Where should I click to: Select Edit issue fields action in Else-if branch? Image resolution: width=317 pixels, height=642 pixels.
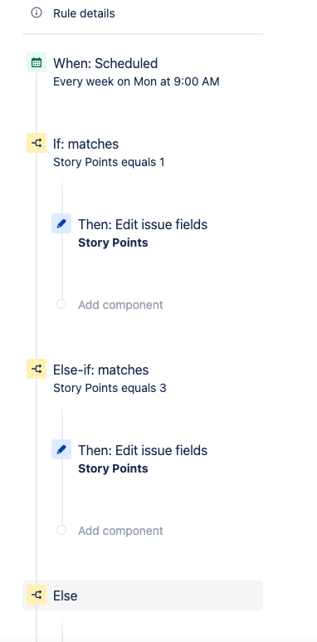[x=143, y=450]
